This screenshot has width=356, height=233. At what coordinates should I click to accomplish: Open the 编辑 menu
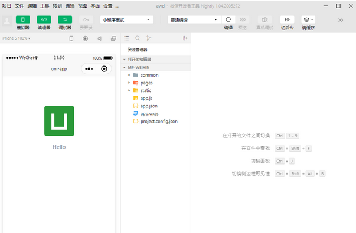(32, 6)
